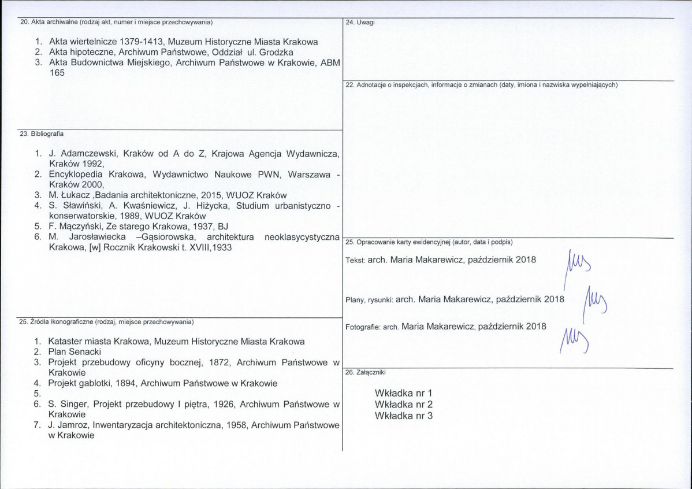
Task: Select entry 'Encyklopedia Krakowa, Wydawnictwo Naukowe PWN'
Action: [194, 179]
